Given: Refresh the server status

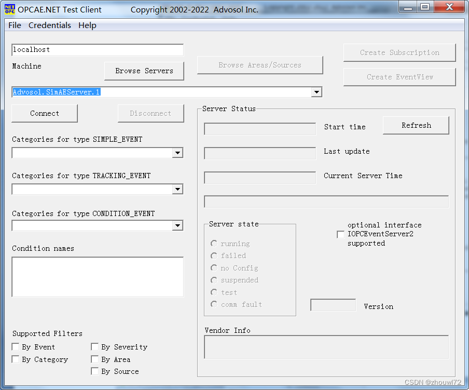Looking at the screenshot, I should 416,125.
